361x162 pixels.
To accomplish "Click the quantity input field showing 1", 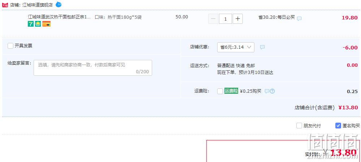I will click(x=225, y=19).
